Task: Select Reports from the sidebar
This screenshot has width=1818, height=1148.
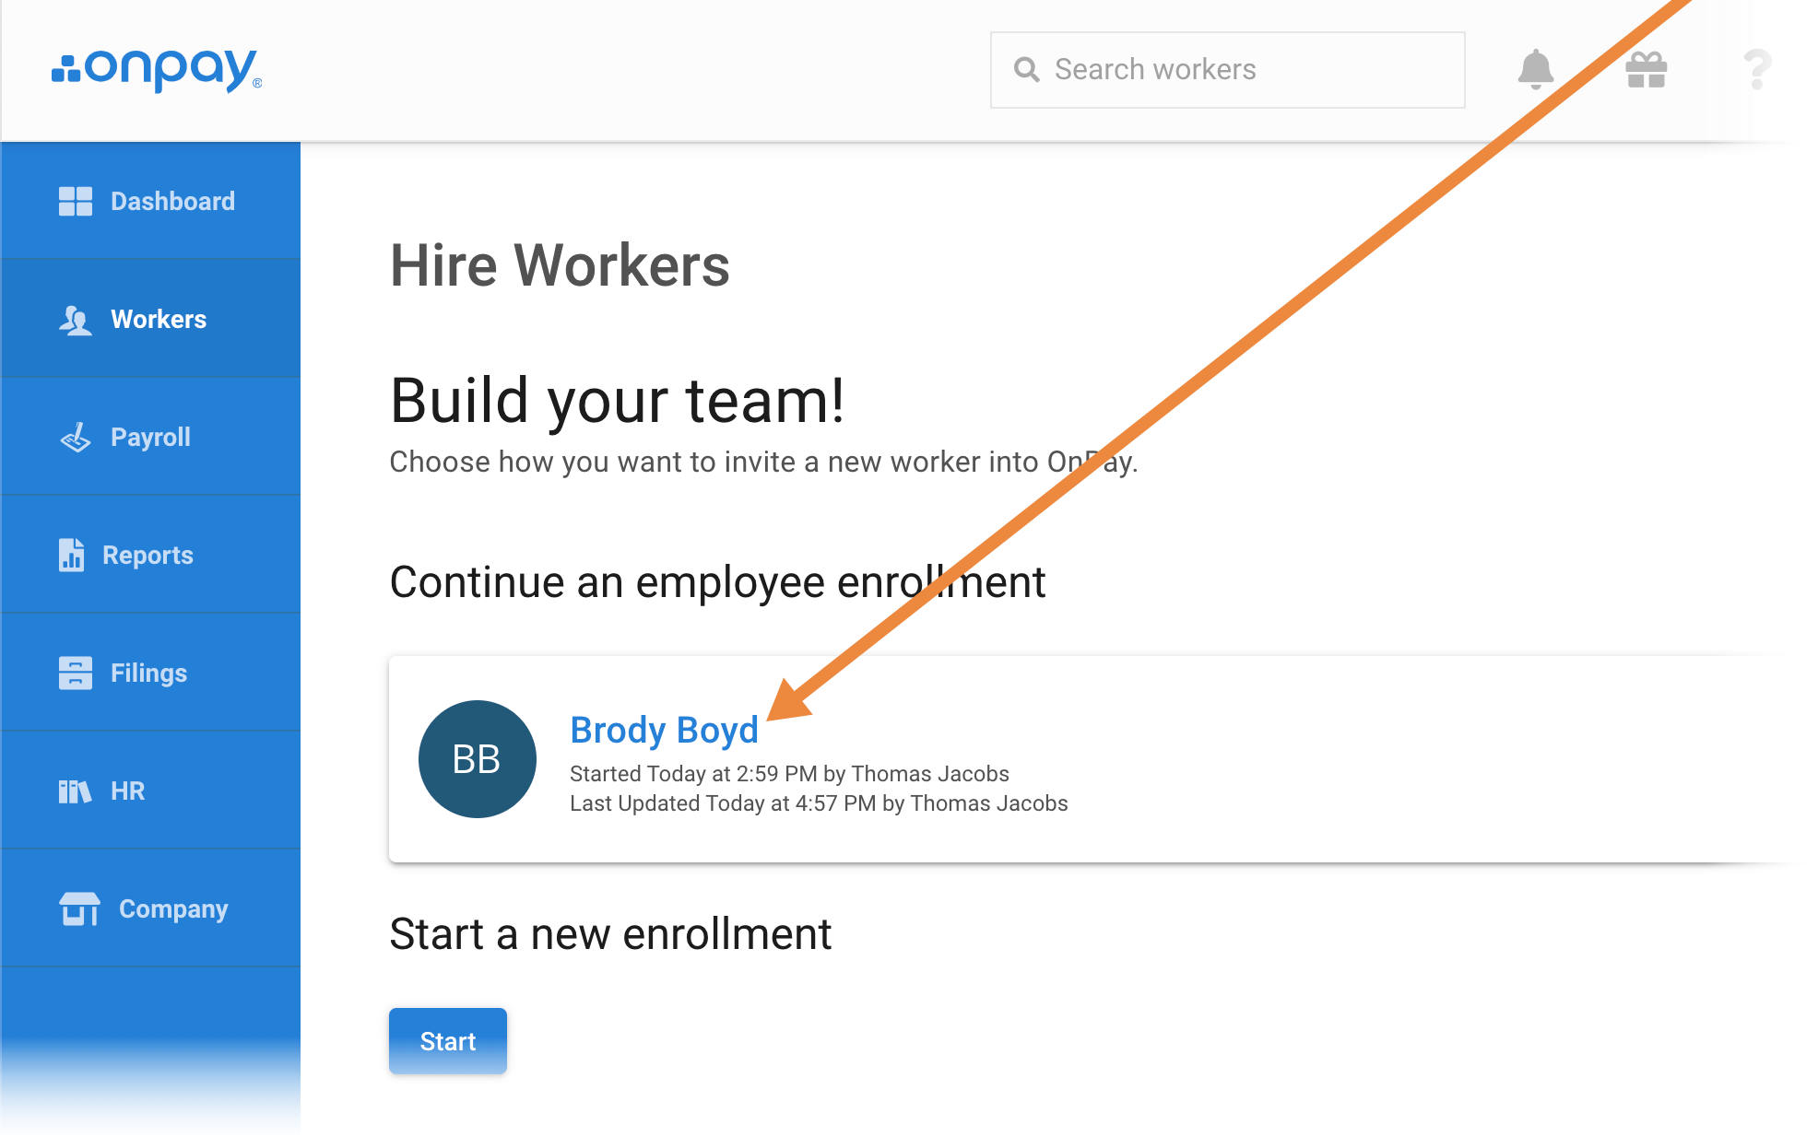Action: tap(148, 555)
